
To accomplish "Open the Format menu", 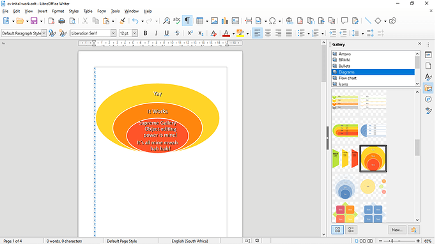I will coord(58,11).
